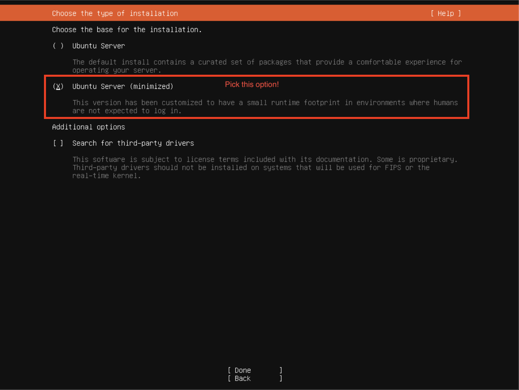The width and height of the screenshot is (519, 390).
Task: Click the Search for third-party drivers label
Action: click(x=133, y=143)
